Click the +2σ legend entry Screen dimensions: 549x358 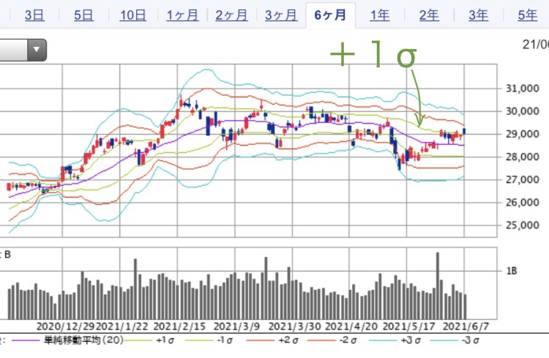(288, 340)
